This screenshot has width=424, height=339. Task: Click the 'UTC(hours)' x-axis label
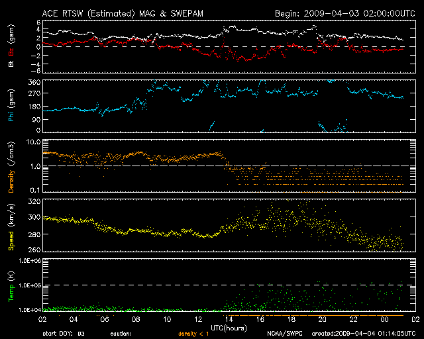click(229, 328)
